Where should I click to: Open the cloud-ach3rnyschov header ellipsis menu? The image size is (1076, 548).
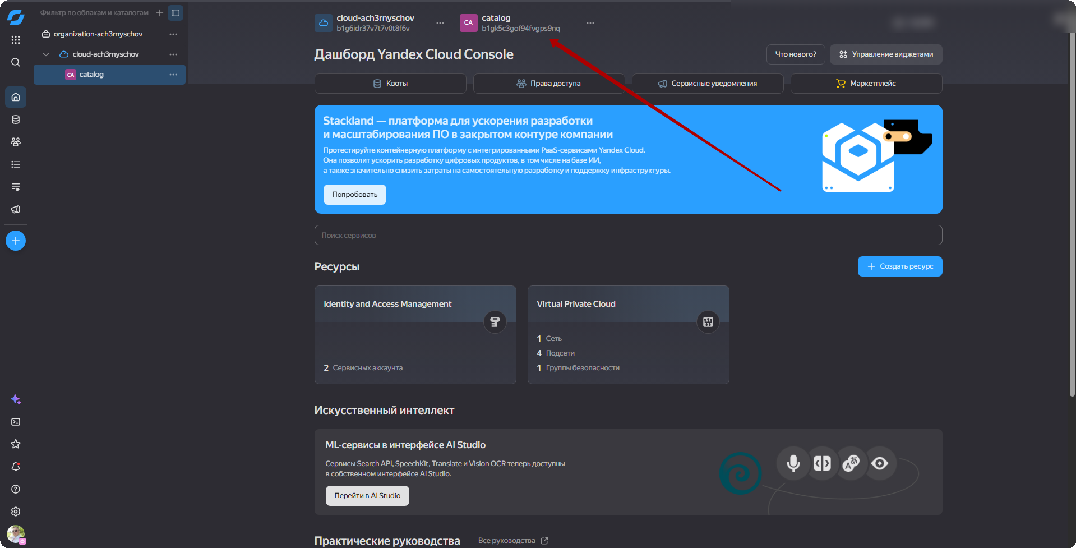(x=440, y=23)
